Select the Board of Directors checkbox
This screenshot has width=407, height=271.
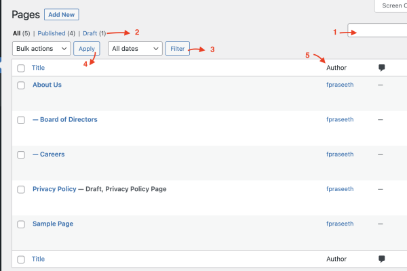(x=21, y=120)
